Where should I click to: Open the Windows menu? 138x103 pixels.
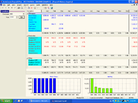click(x=45, y=5)
